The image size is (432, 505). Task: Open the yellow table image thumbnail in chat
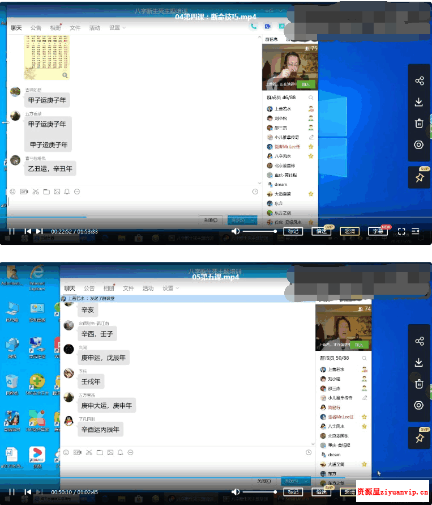[x=47, y=57]
